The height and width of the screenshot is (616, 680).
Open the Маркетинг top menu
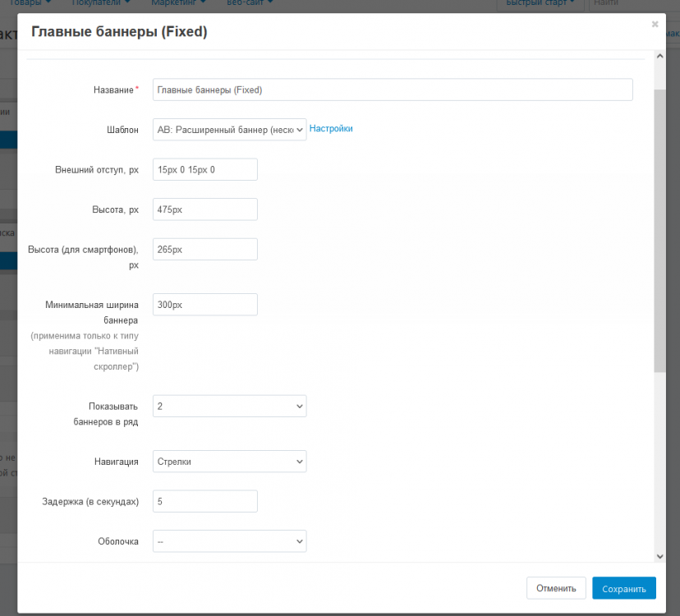click(x=178, y=3)
